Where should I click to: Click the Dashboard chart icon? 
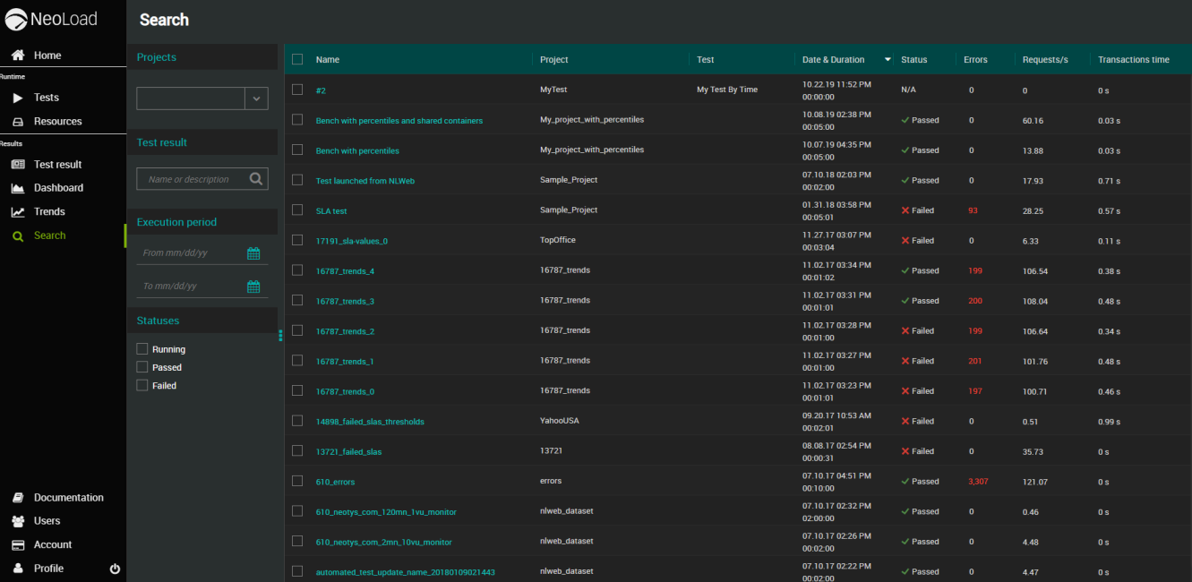pyautogui.click(x=18, y=188)
